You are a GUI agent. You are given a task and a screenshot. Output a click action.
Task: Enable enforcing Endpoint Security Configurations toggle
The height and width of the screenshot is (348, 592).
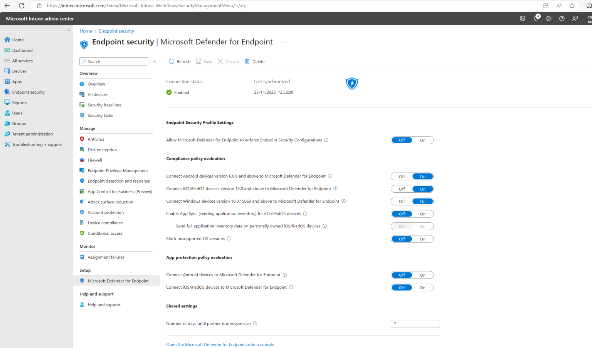(422, 140)
